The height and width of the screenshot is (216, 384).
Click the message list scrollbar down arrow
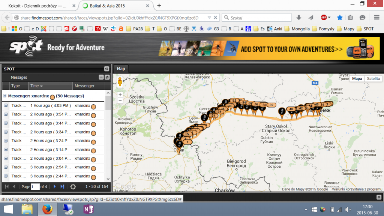[108, 179]
